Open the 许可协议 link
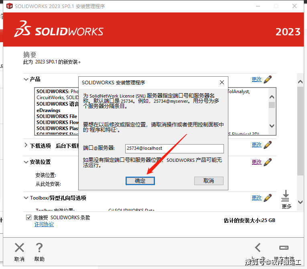 coord(44,224)
